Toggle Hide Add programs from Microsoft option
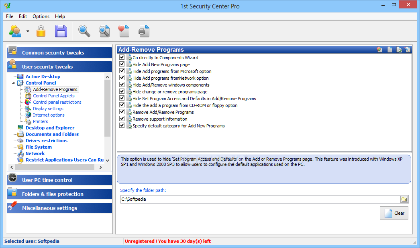This screenshot has height=248, width=420. pos(122,71)
